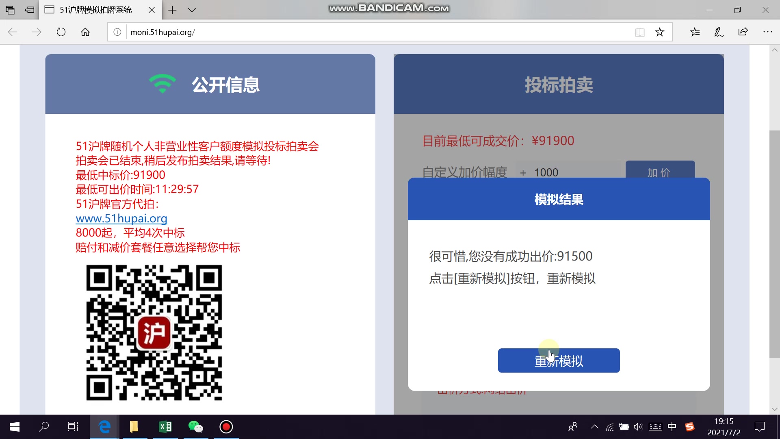Click the page vertical scrollbar thumb

[774, 244]
